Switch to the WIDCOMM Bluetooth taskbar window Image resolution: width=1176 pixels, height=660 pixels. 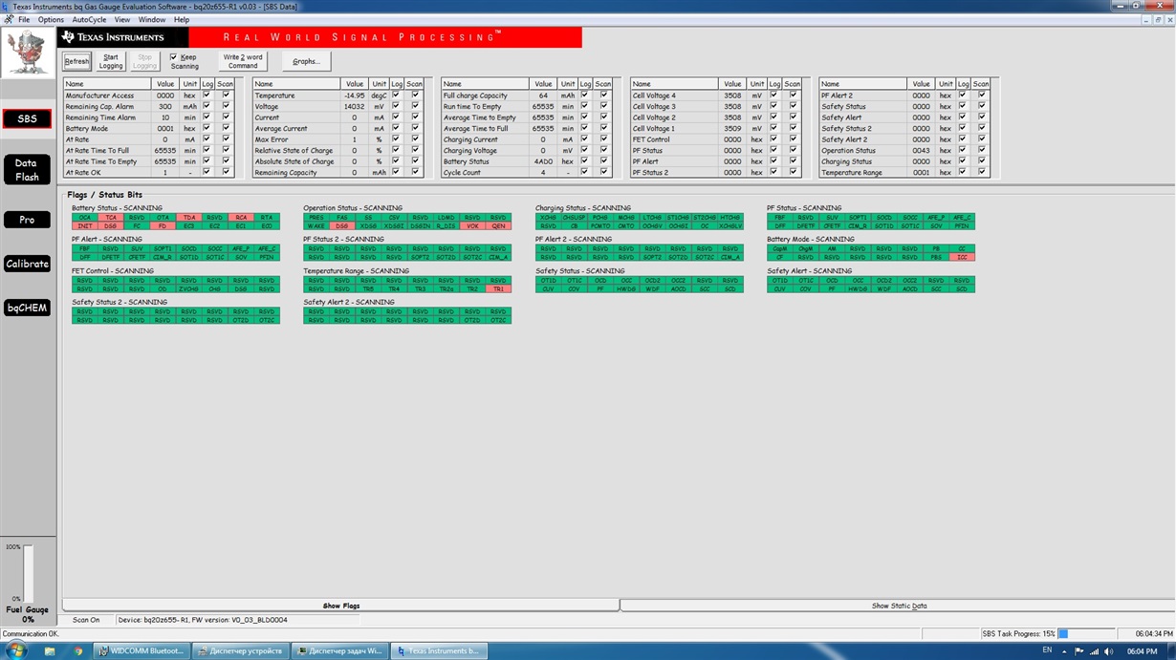point(142,651)
